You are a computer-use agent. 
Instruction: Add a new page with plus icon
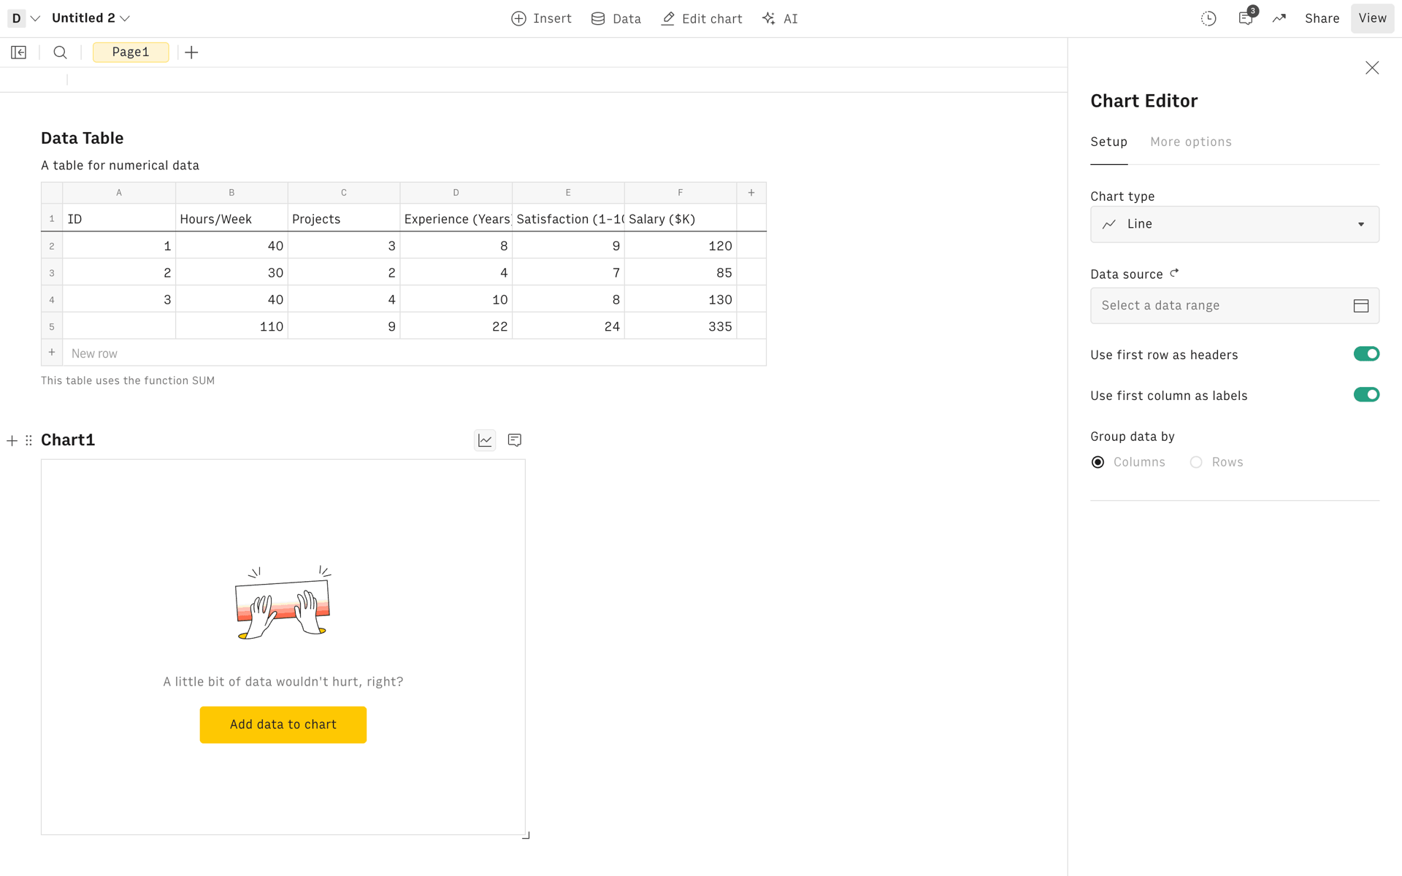pos(191,53)
